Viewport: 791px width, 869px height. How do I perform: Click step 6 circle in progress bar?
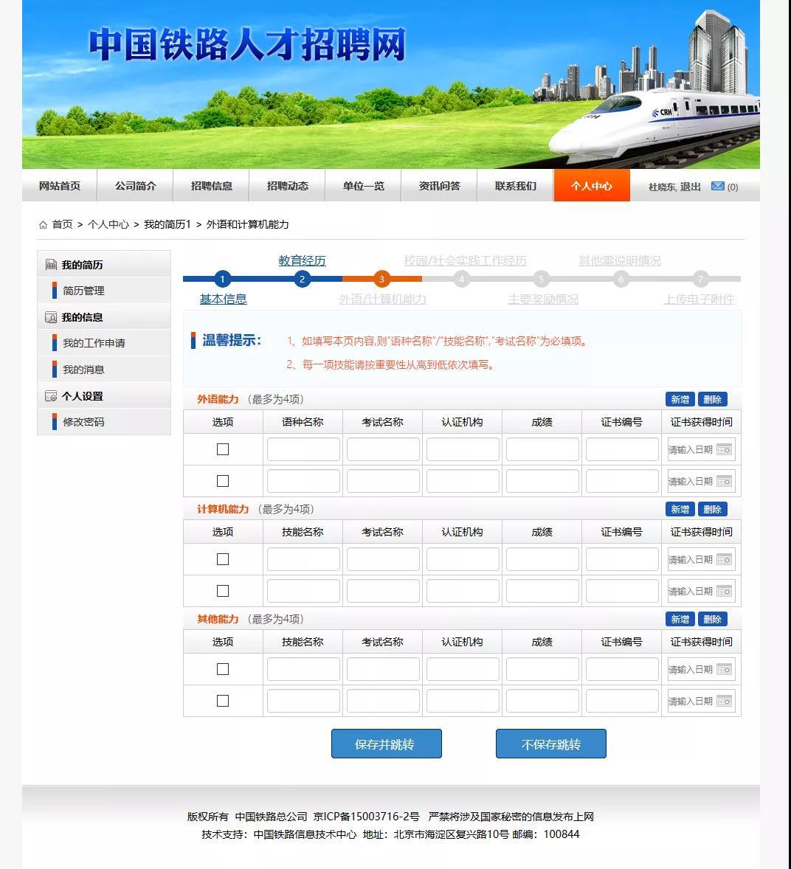621,279
